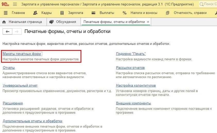The width and height of the screenshot is (217, 133).
Task: Click the forward arrow navigation button
Action: pyautogui.click(x=17, y=32)
